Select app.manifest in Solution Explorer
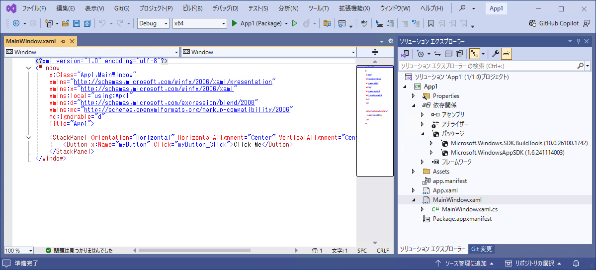This screenshot has height=270, width=596. [x=450, y=181]
